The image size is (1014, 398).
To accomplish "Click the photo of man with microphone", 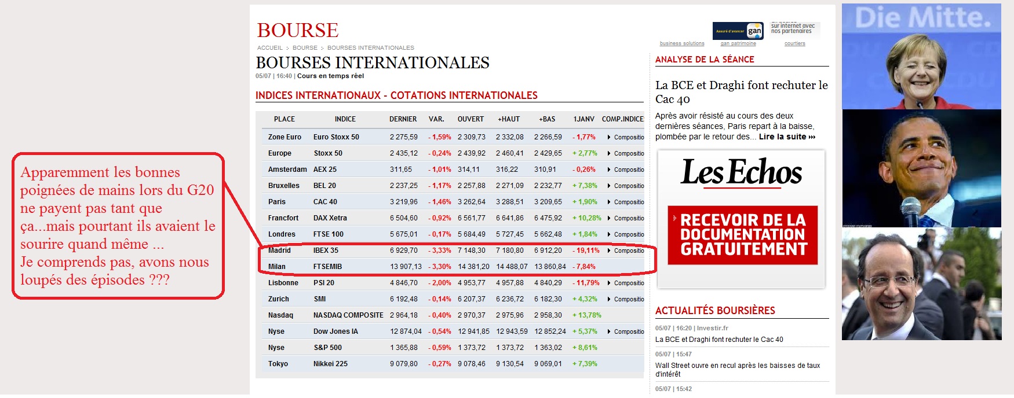I will pos(921,168).
